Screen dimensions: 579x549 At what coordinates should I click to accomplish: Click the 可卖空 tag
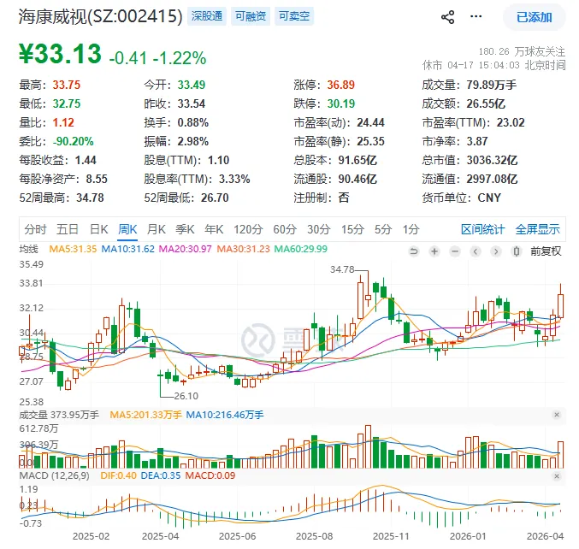point(294,16)
